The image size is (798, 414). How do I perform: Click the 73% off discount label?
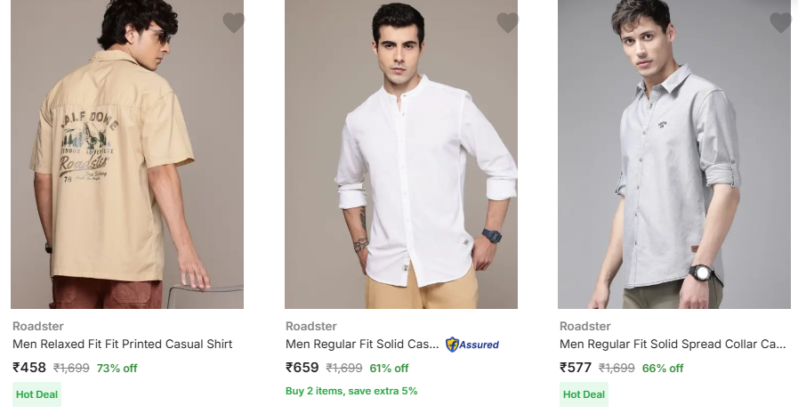coord(117,368)
